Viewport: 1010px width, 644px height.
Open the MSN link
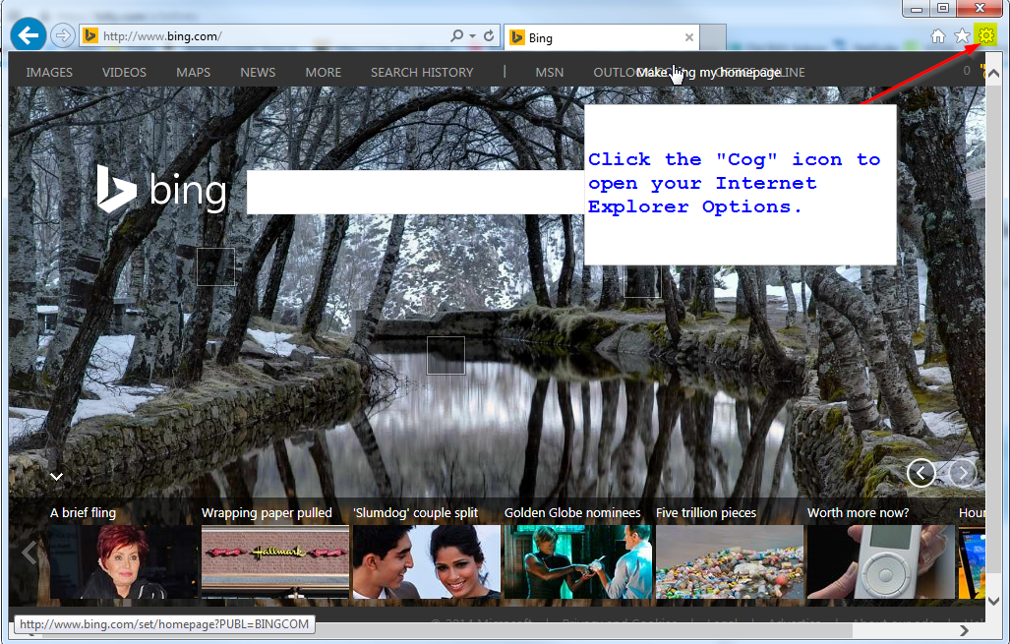point(550,72)
